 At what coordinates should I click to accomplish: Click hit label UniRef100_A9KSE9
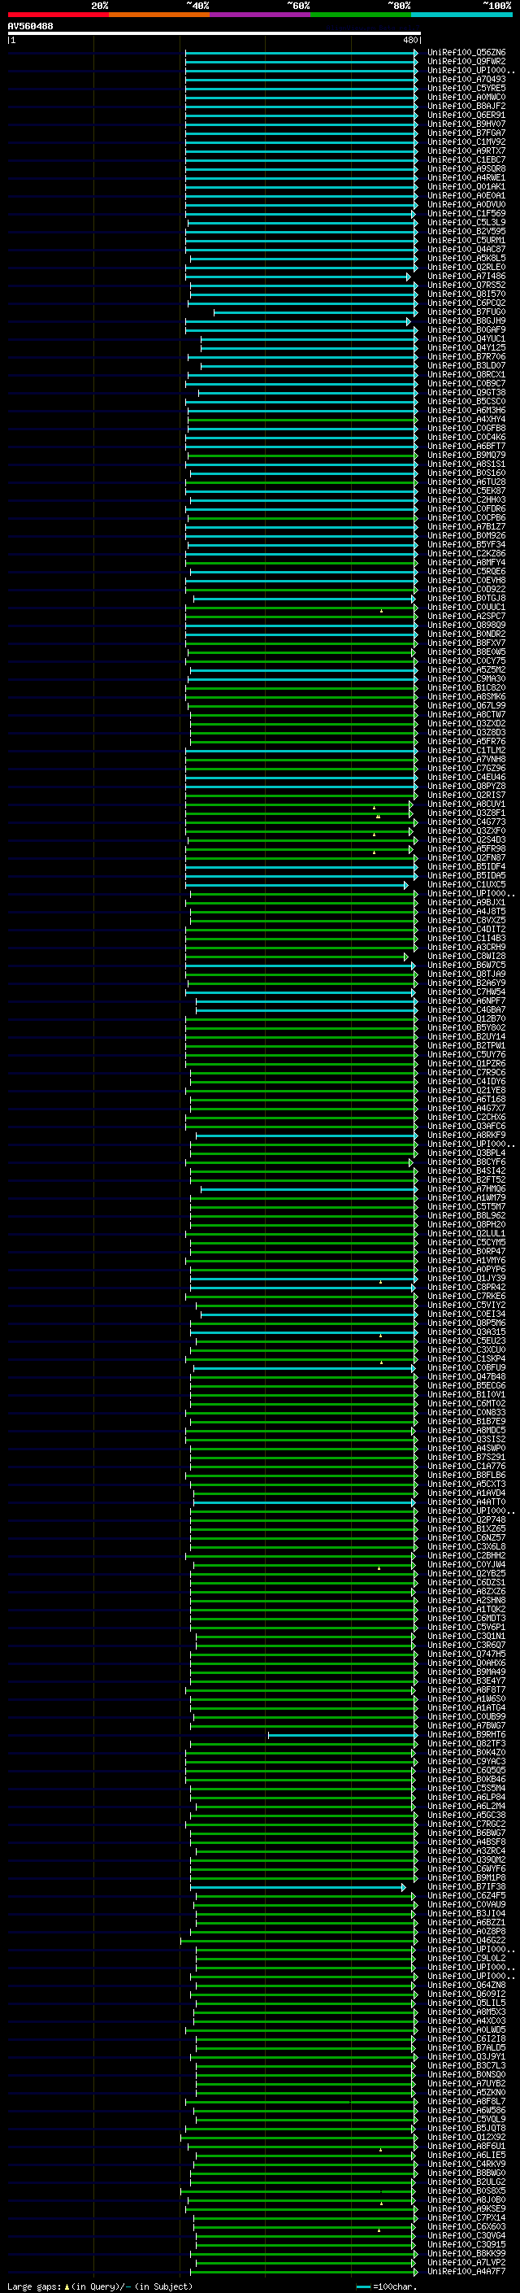pyautogui.click(x=466, y=2208)
